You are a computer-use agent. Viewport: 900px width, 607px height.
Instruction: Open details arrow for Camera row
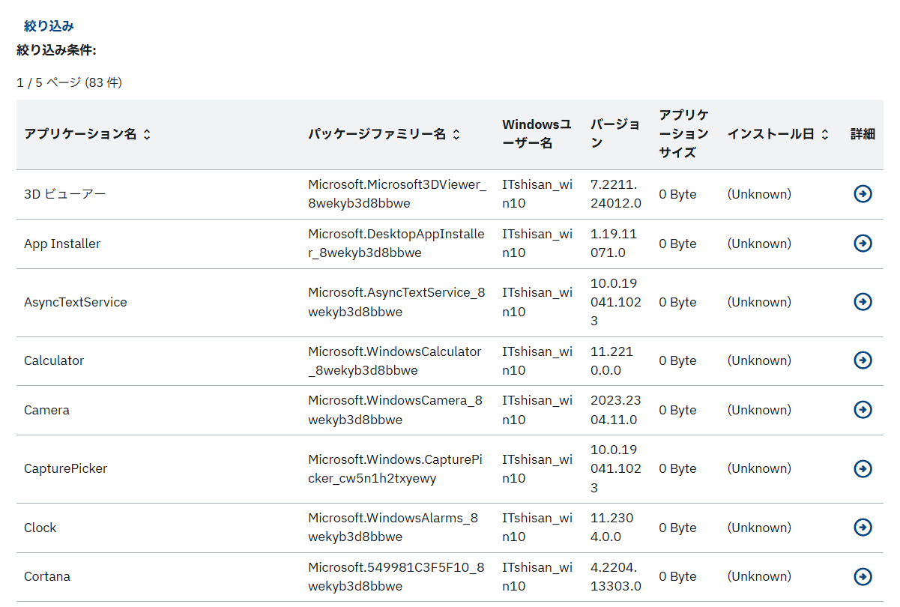[863, 410]
